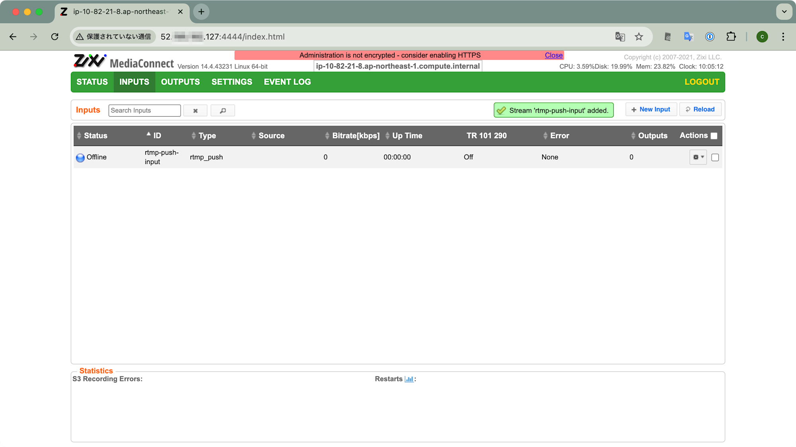Screen dimensions: 796x447
Task: Open the gear actions dropdown for rtmp-push-input
Action: tap(698, 157)
